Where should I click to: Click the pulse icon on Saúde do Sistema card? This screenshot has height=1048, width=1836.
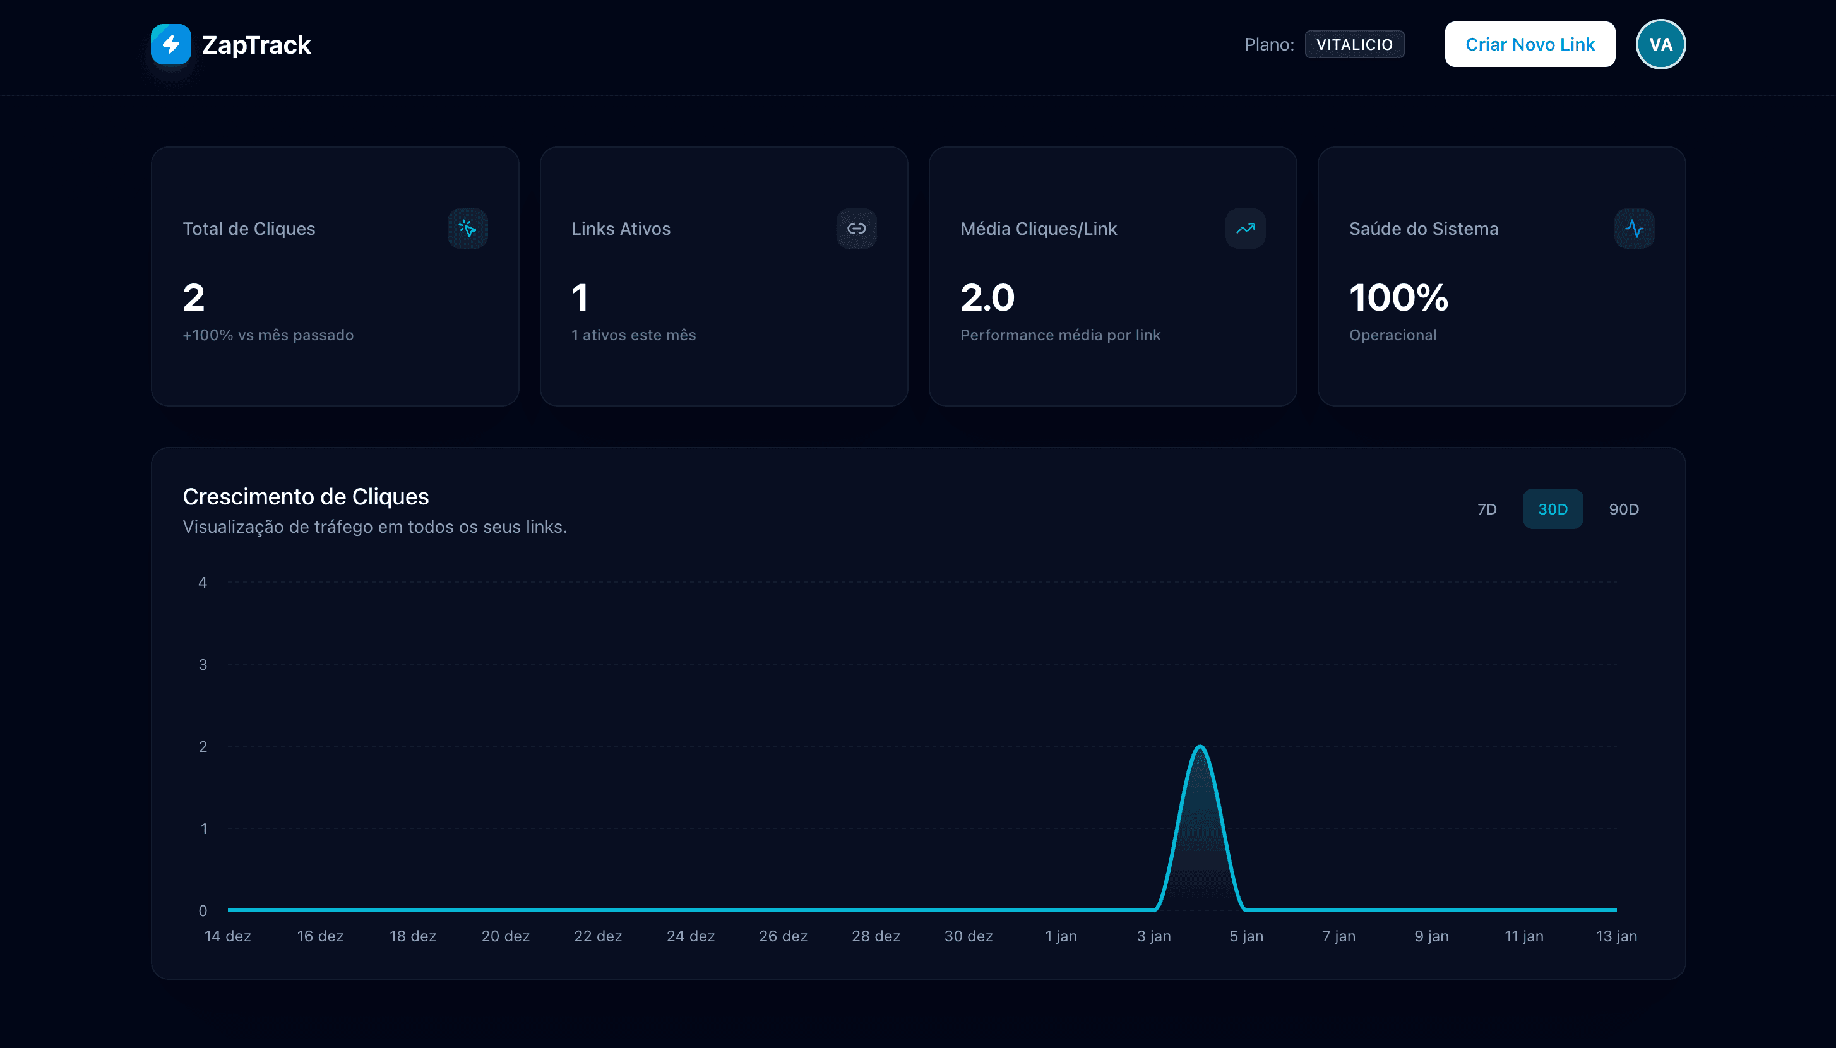[1634, 229]
